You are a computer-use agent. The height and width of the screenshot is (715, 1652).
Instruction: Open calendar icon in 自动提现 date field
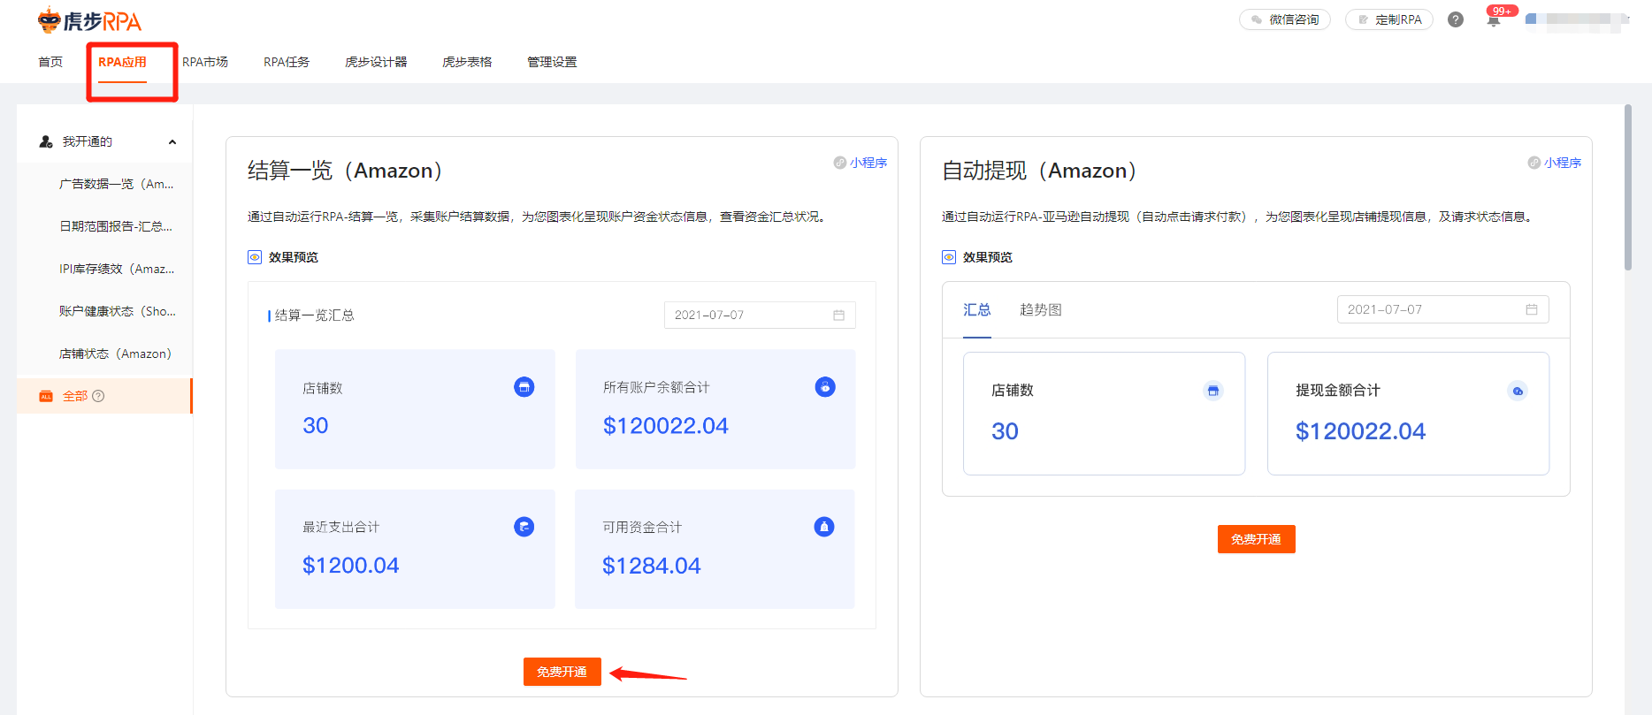[x=1532, y=309]
